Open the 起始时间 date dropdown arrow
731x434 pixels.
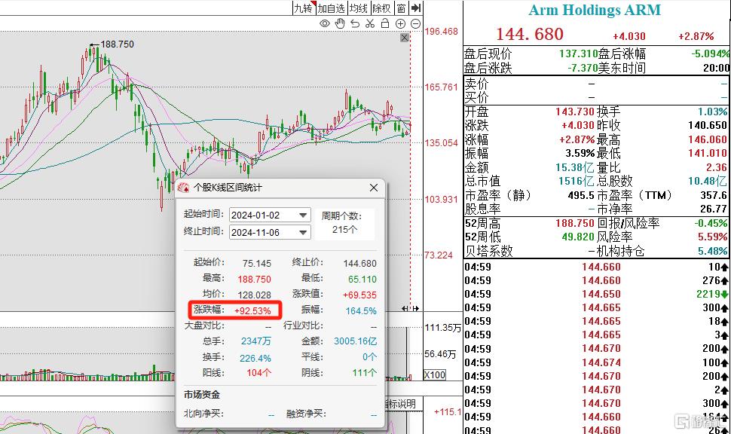pyautogui.click(x=303, y=215)
